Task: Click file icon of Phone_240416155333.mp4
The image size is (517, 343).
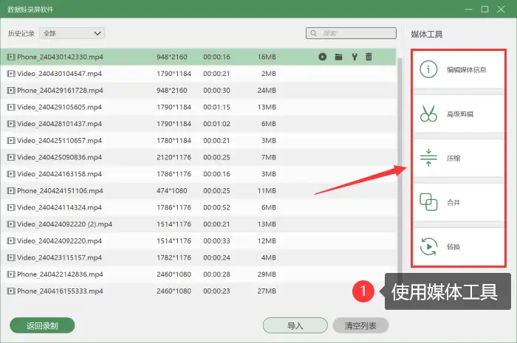Action: pyautogui.click(x=11, y=291)
